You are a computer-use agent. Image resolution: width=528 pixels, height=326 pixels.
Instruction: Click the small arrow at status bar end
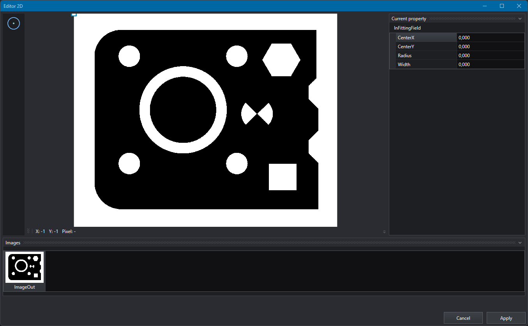pyautogui.click(x=384, y=231)
